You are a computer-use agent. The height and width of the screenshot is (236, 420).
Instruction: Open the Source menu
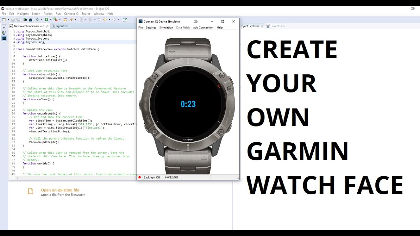tap(86, 14)
